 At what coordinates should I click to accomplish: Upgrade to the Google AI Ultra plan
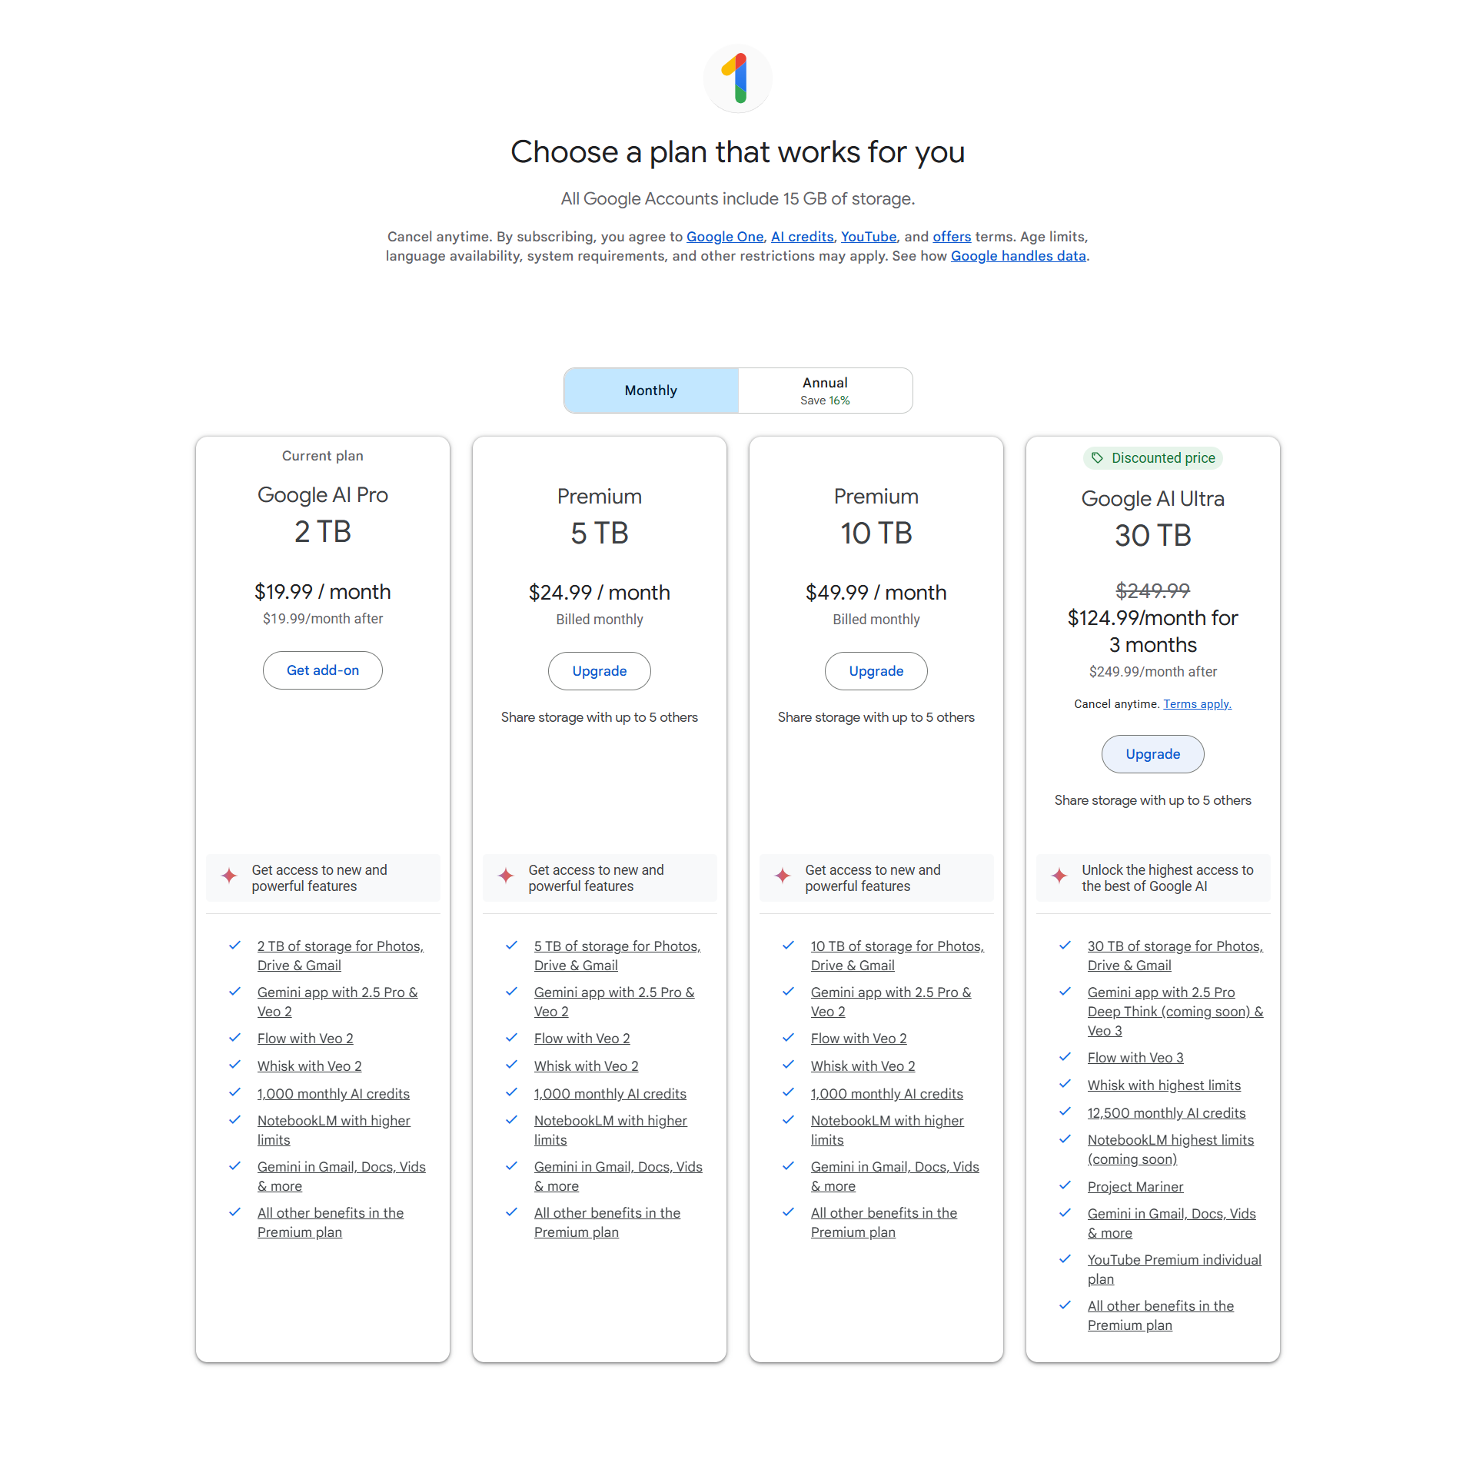(1153, 754)
